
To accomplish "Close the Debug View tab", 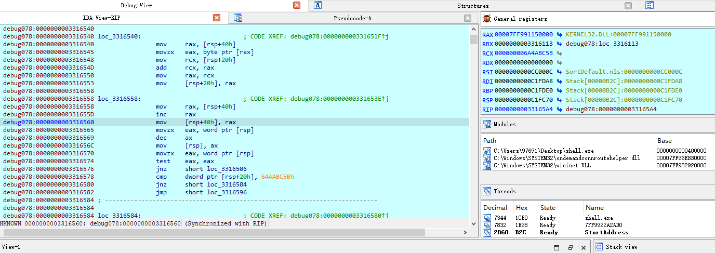I will pyautogui.click(x=297, y=5).
